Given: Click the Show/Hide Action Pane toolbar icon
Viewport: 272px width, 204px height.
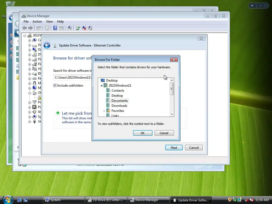Looking at the screenshot, I should tap(61, 28).
